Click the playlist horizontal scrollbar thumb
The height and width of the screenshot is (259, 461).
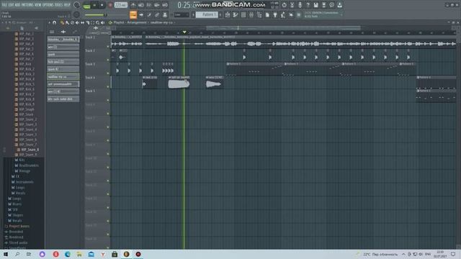283,28
